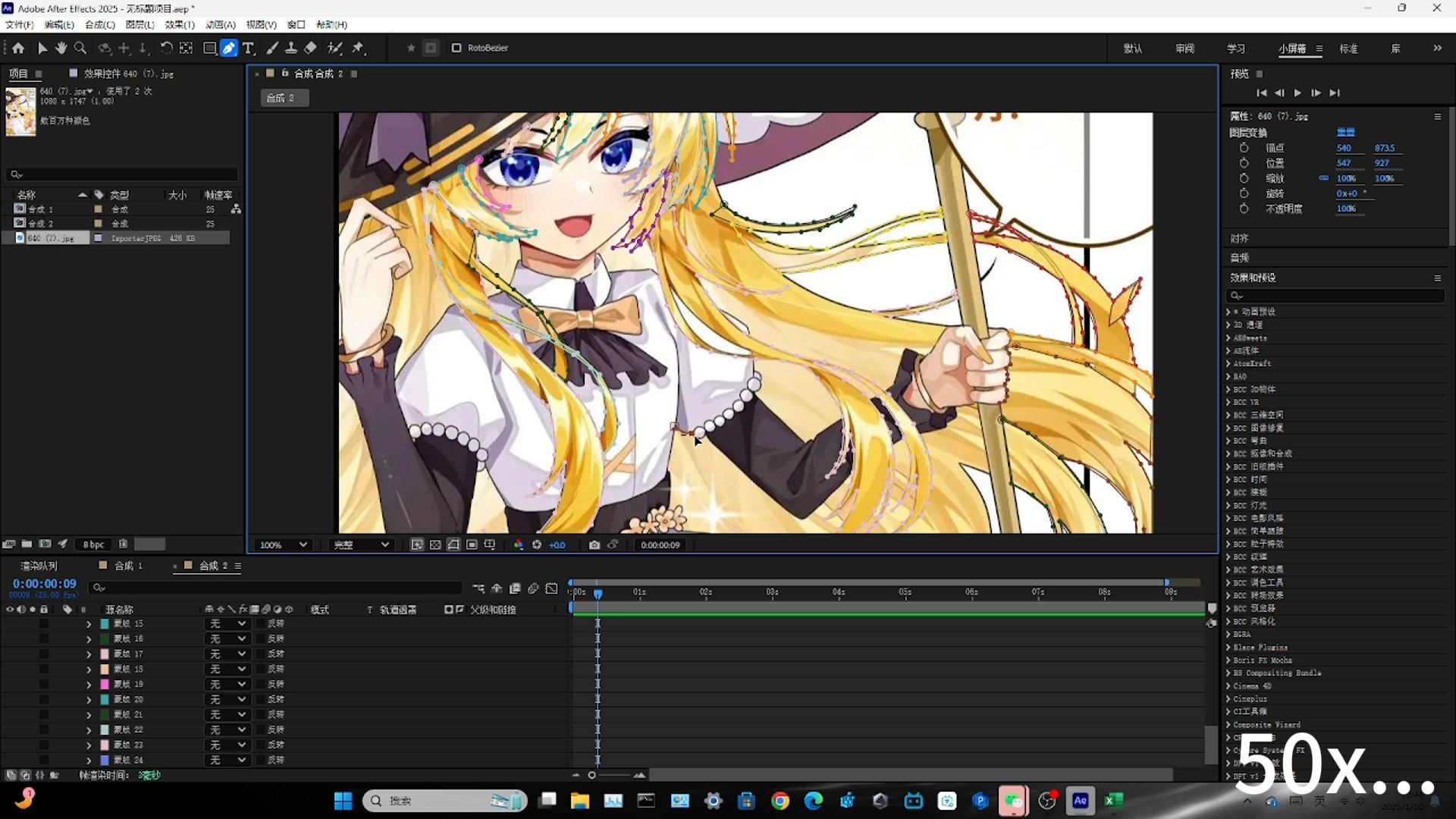Screen dimensions: 1456x819
Task: Switch to the 学习 workspace tab
Action: 1236,49
